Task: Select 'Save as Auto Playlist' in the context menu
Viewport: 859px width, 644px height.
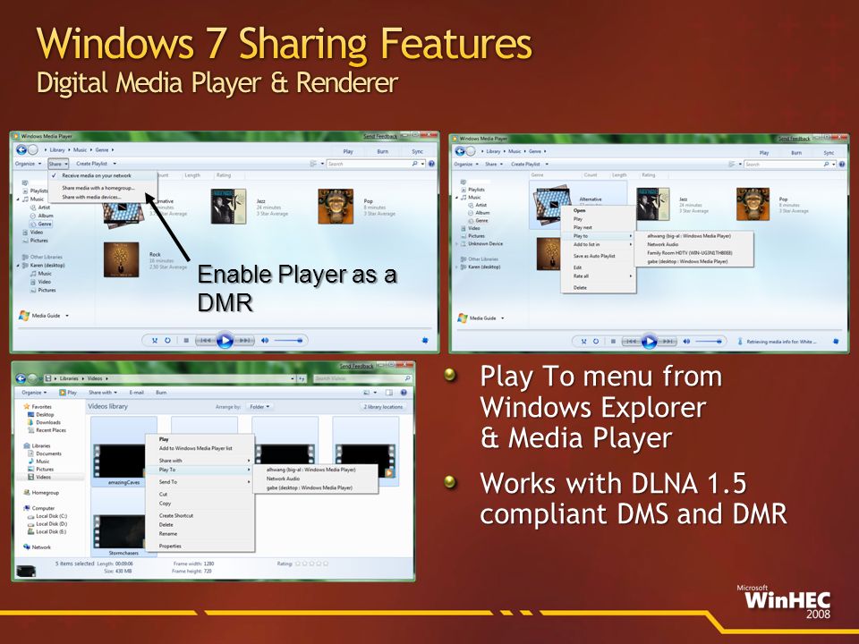Action: click(598, 256)
